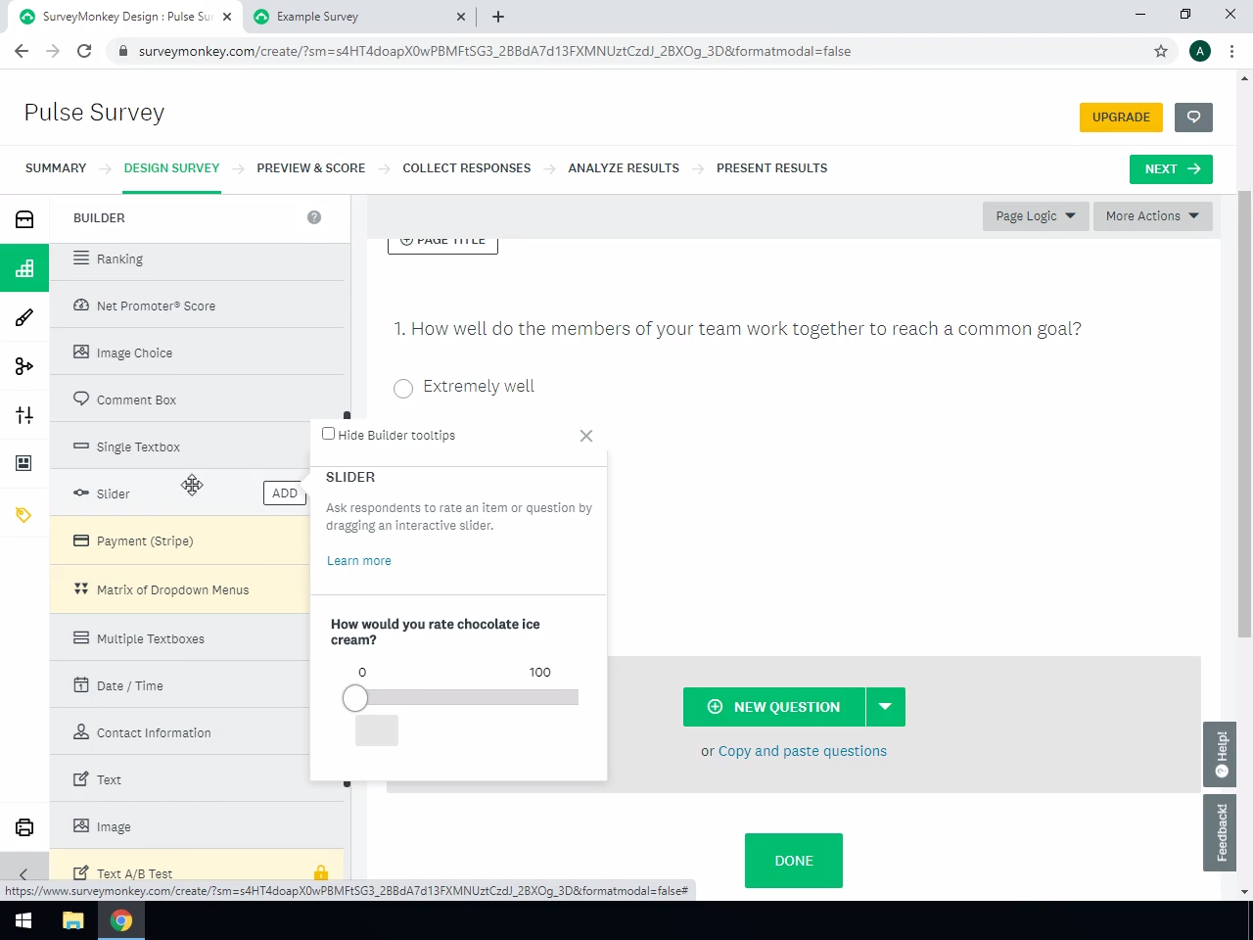Click the Contact Information person icon
1253x940 pixels.
[81, 731]
